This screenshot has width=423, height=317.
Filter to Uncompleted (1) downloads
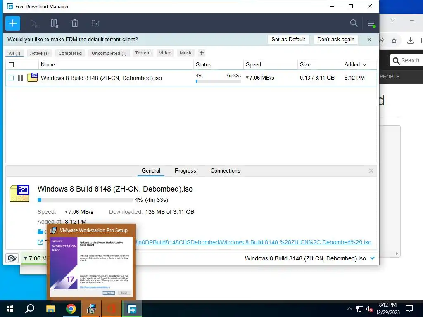click(109, 53)
